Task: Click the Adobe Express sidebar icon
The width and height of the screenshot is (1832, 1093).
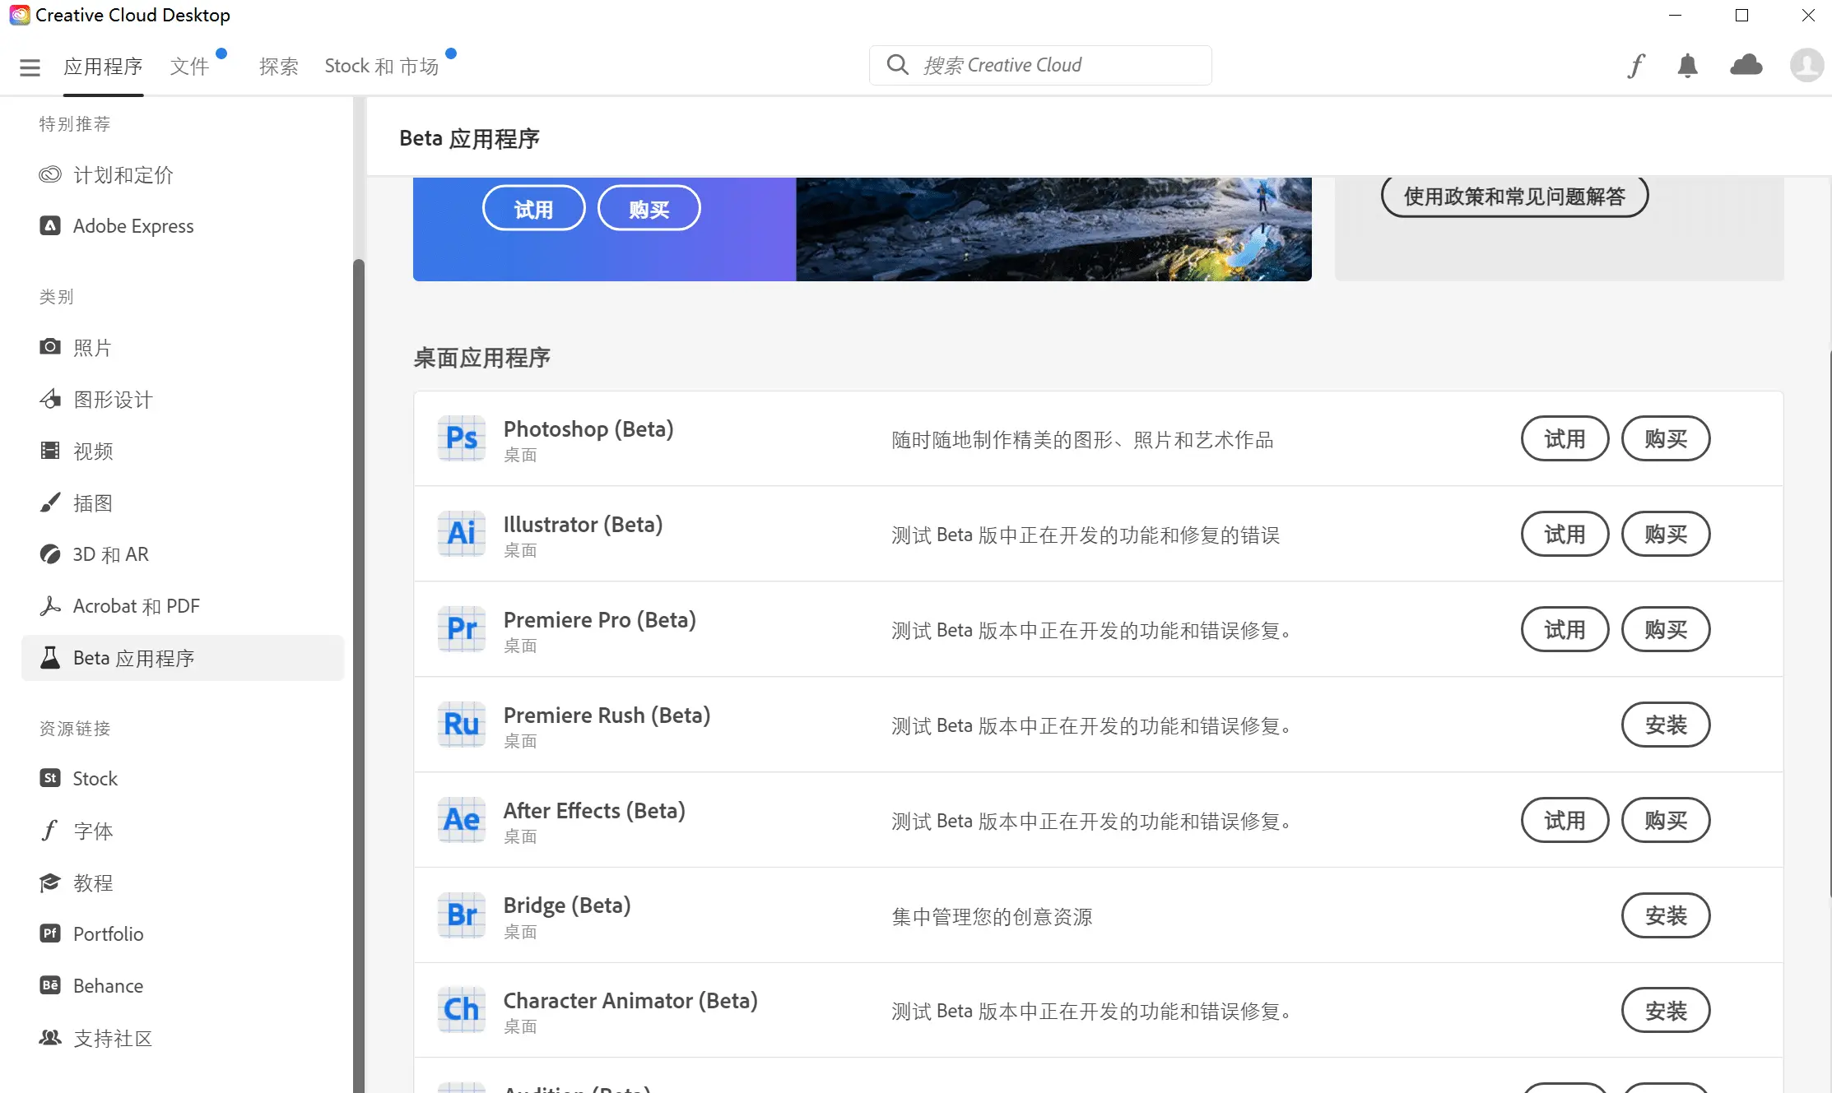Action: point(49,225)
